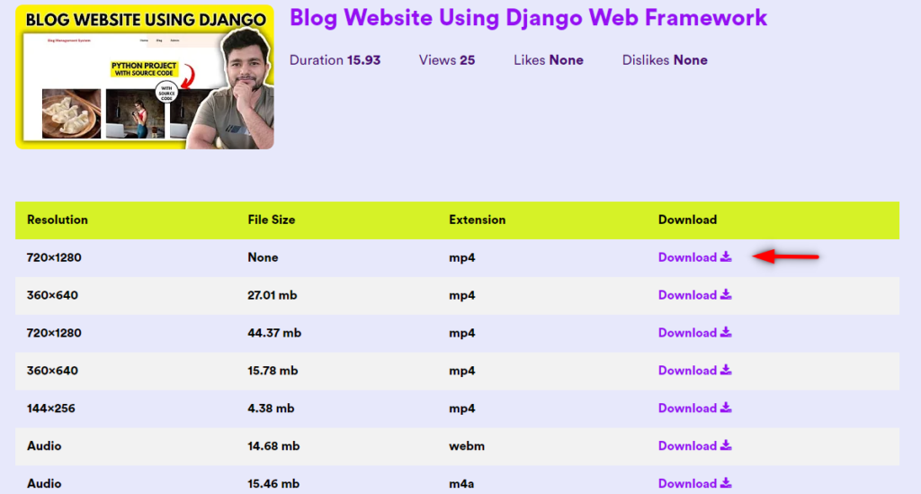Select the Views 25 text
The image size is (921, 494).
coord(447,60)
